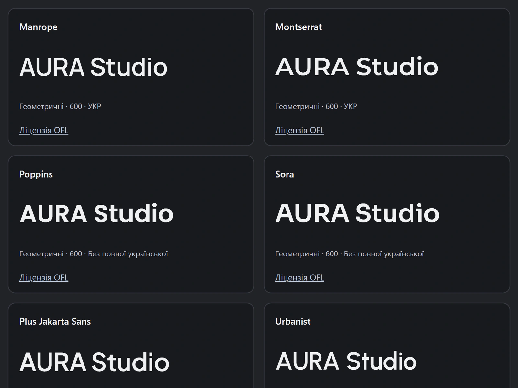Click the Poppins AURA Studio preview text
The width and height of the screenshot is (518, 388).
point(96,214)
